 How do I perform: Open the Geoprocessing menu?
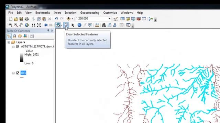click(90, 13)
